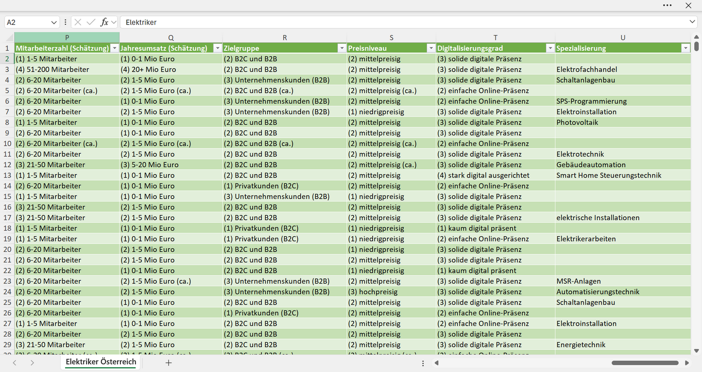Click the sheet bar options dots
The width and height of the screenshot is (702, 372).
pyautogui.click(x=423, y=363)
